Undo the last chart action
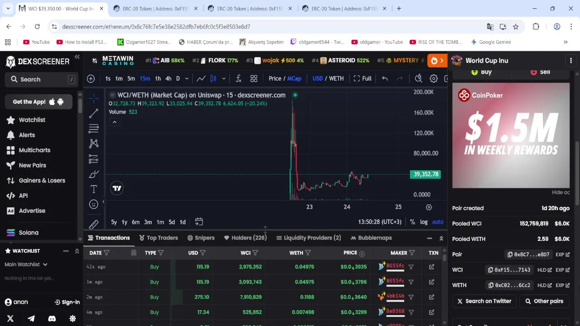Viewport: 580px width, 326px height. point(385,78)
